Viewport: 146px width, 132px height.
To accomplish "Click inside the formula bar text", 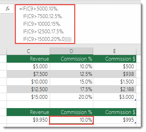I will coord(45,24).
